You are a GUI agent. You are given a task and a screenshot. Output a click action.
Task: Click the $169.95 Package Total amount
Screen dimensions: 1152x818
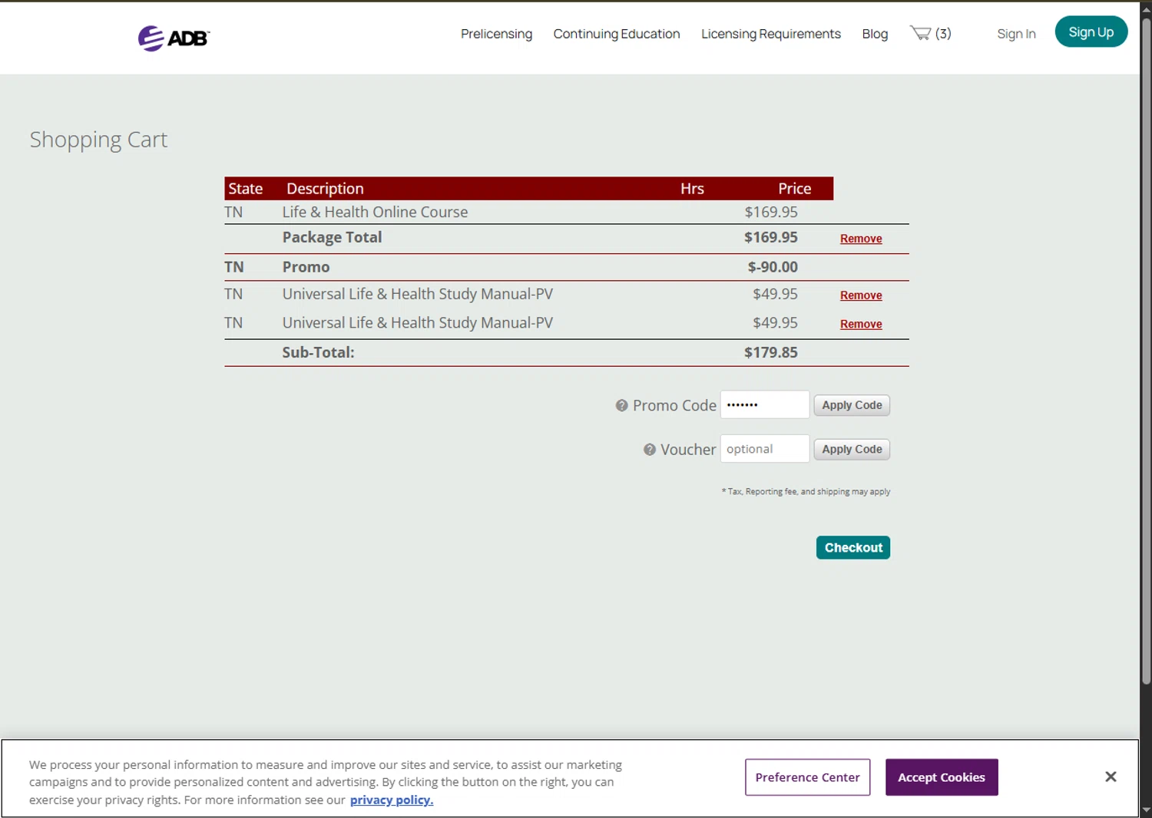click(770, 237)
